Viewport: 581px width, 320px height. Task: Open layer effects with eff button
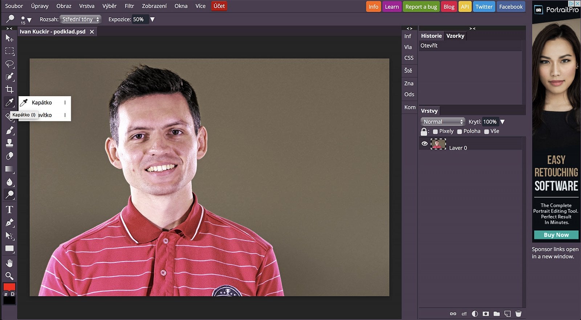464,314
